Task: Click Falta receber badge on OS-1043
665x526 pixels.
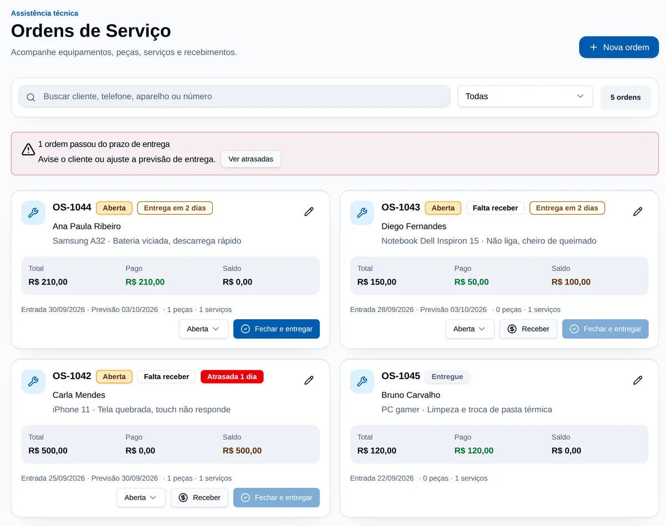Action: coord(495,208)
